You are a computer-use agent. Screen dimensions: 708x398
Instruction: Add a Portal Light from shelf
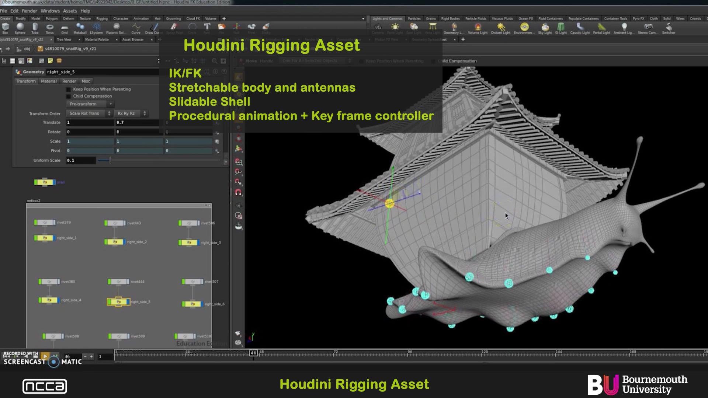point(601,28)
